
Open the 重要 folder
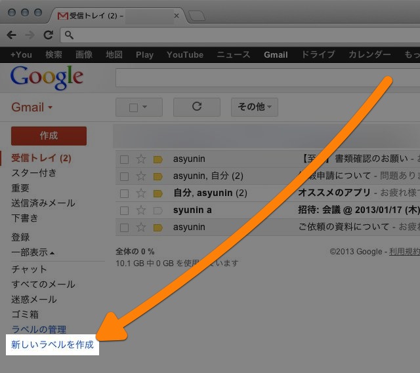coord(20,188)
